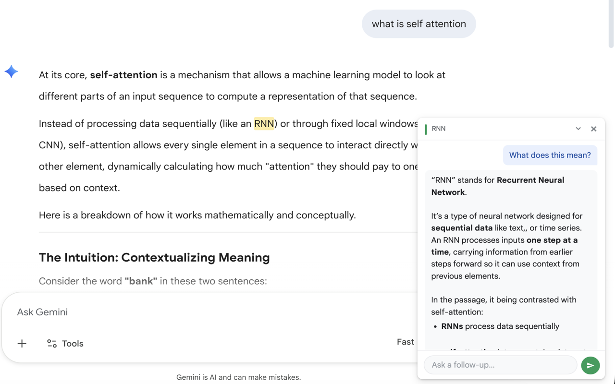Click the plus attach icon
615x384 pixels.
coord(22,344)
